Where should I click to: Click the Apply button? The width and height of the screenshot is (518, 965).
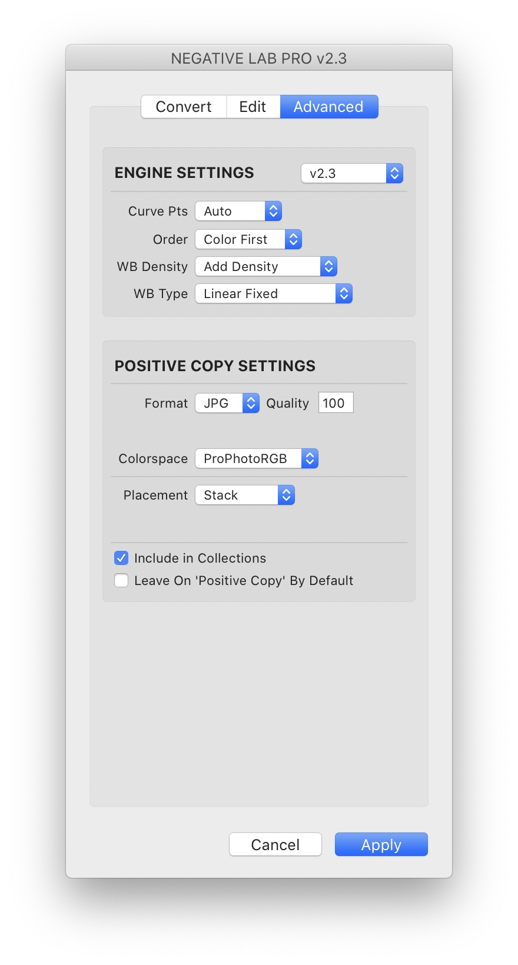tap(381, 844)
